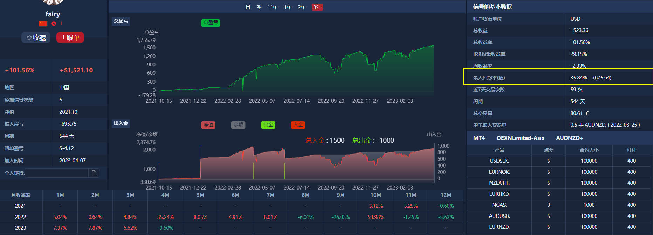This screenshot has width=653, height=235.
Task: Click the IRR权重收益率 value 29.15%
Action: point(579,54)
